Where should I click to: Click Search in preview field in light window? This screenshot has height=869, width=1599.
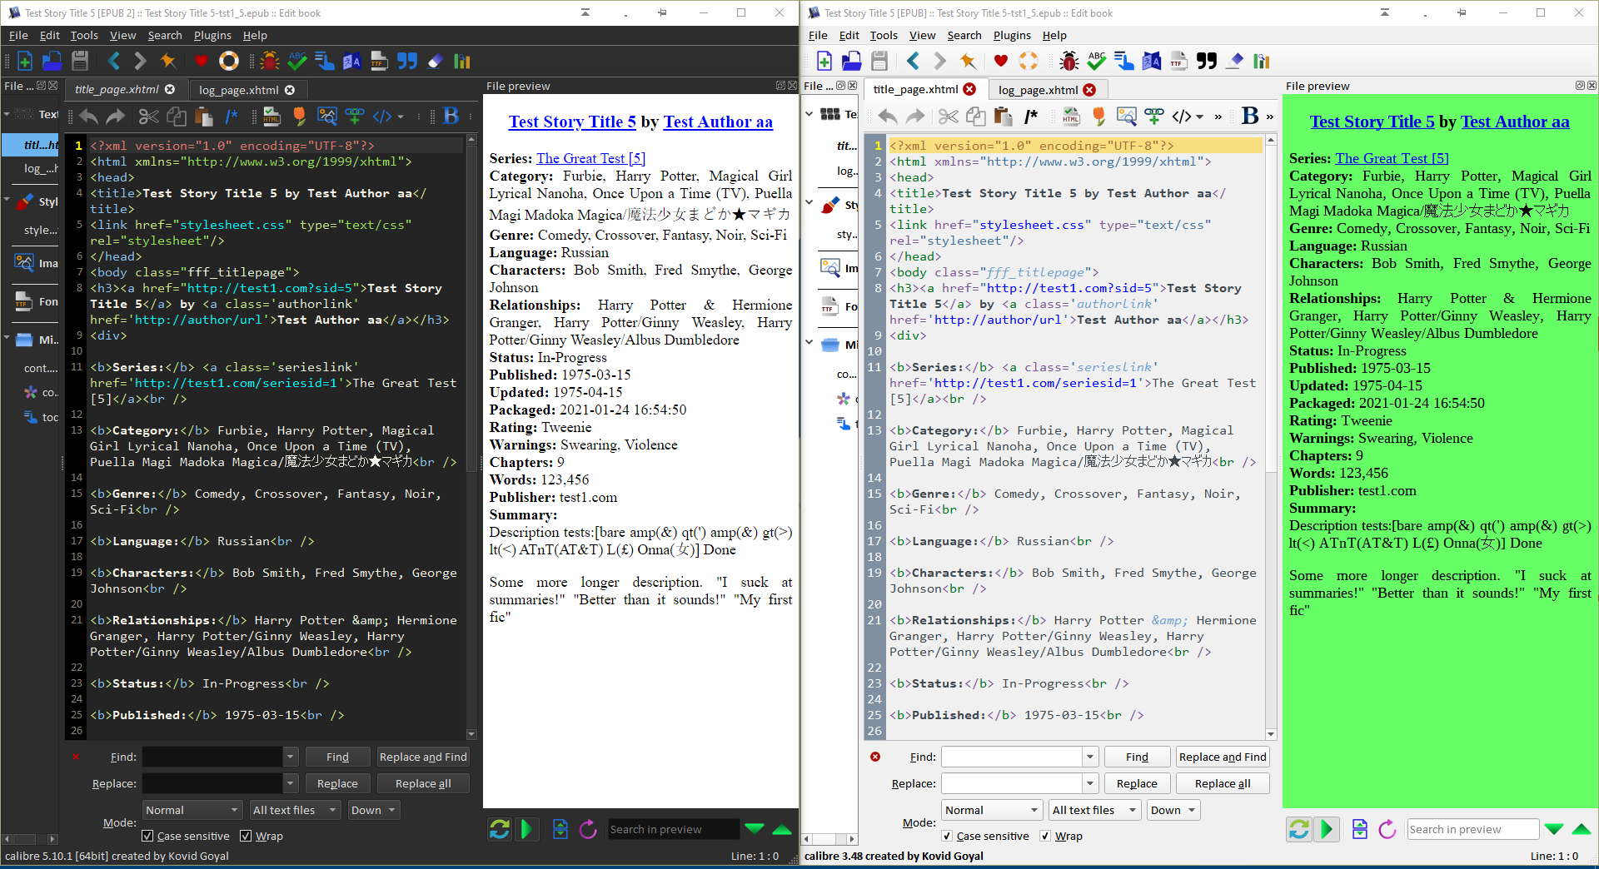click(1472, 829)
